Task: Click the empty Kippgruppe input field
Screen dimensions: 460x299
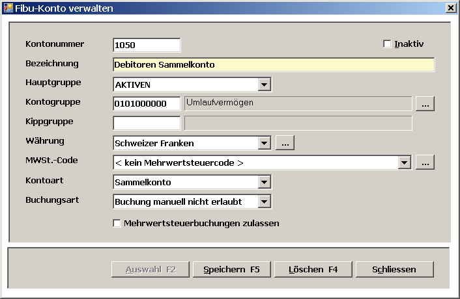Action: [x=147, y=123]
